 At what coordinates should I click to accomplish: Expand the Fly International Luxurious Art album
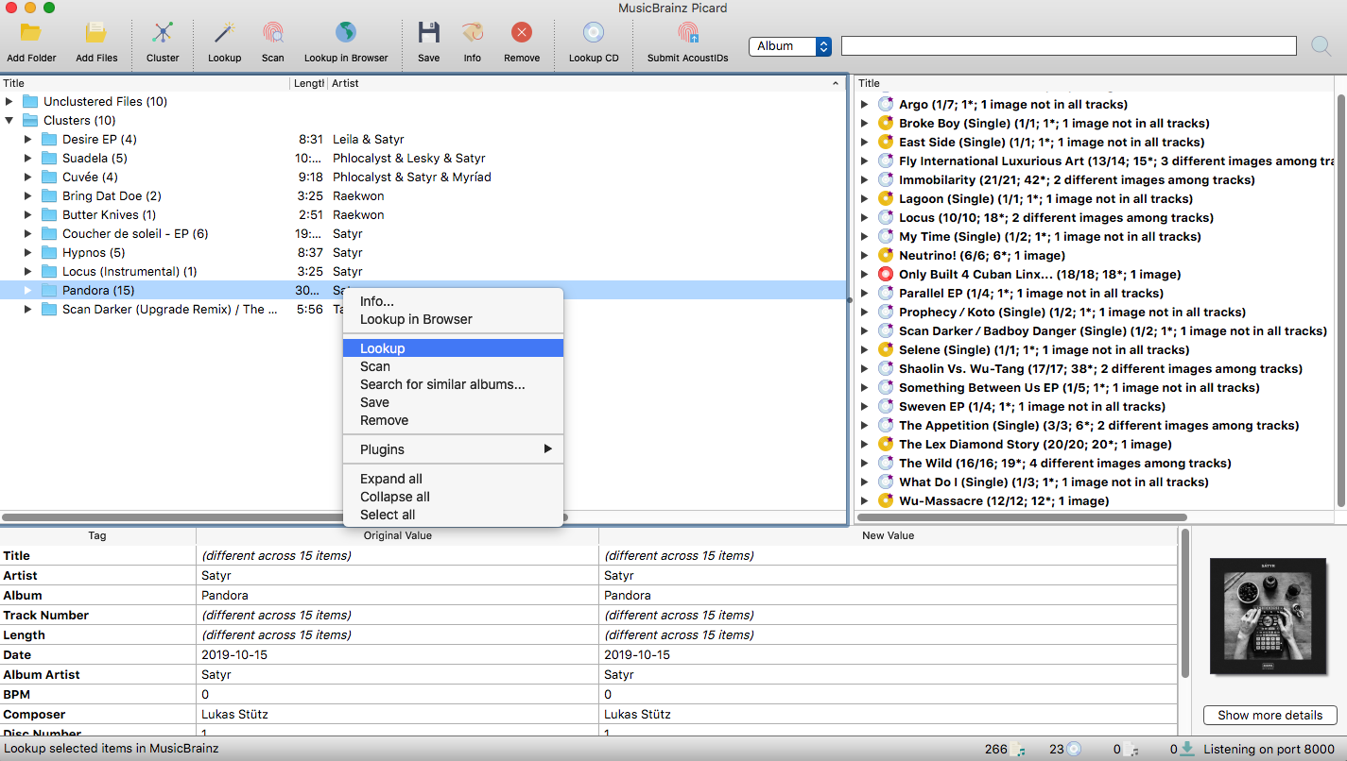coord(864,161)
